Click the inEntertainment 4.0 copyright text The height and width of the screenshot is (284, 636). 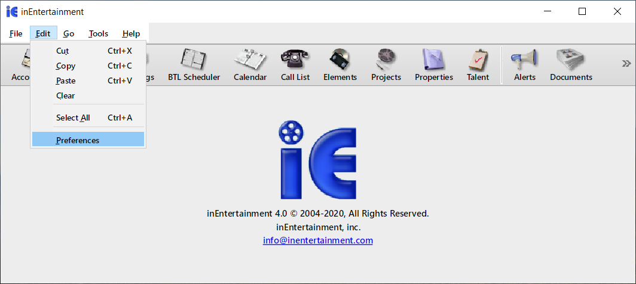tap(317, 214)
